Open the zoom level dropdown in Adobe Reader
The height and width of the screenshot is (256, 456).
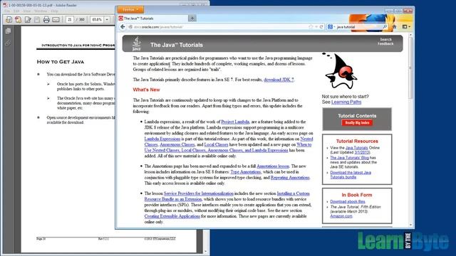(107, 19)
